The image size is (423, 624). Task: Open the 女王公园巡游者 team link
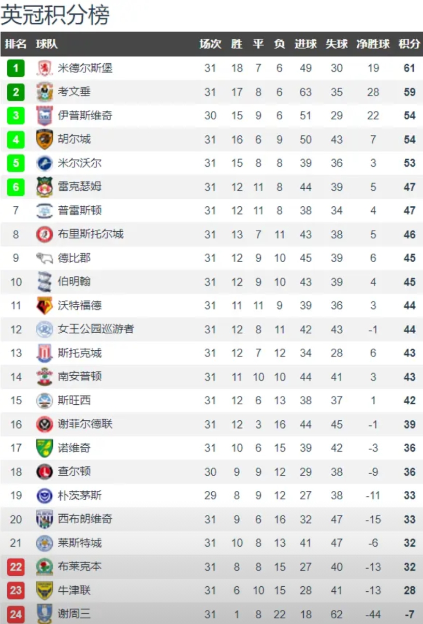tap(96, 329)
